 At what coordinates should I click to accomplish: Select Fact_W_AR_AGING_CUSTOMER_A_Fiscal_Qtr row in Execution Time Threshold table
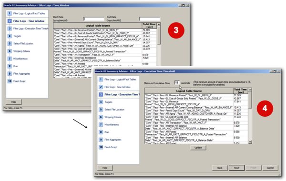196,114
